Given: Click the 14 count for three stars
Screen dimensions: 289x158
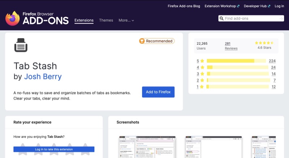Looking at the screenshot, I should click(273, 74).
